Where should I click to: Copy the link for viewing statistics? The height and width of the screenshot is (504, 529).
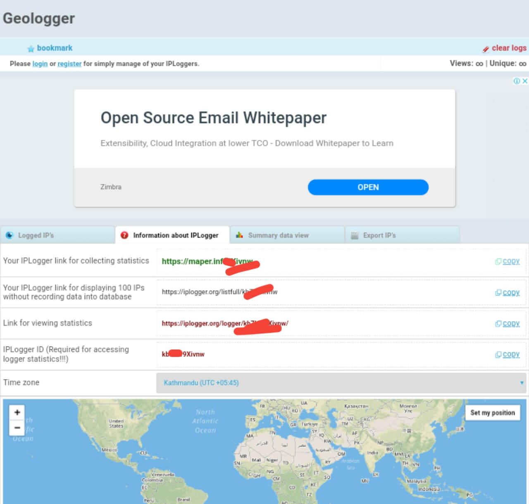coord(511,323)
